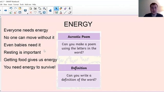This screenshot has height=92, width=164.
Task: Open the screen capture toolbar
Action: click(35, 8)
